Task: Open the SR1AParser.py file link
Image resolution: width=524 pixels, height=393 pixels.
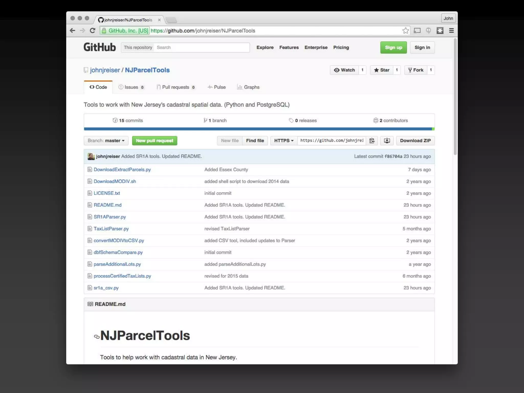Action: [110, 217]
